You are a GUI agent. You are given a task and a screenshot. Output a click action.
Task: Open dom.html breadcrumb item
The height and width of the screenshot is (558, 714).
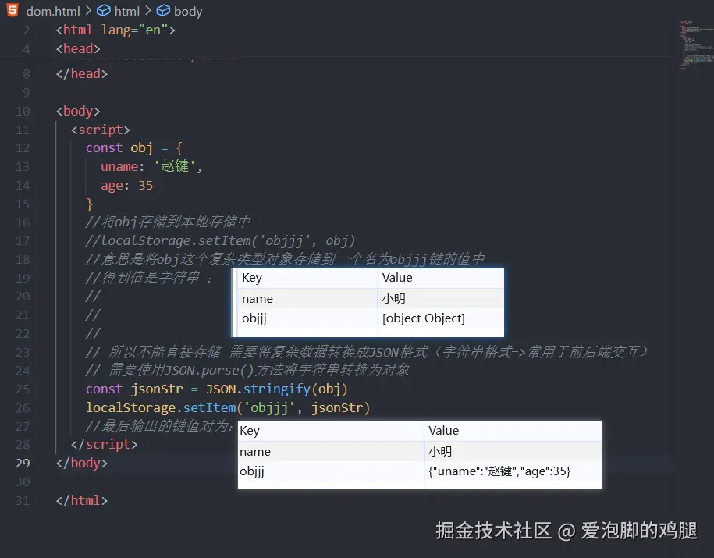[x=53, y=12]
